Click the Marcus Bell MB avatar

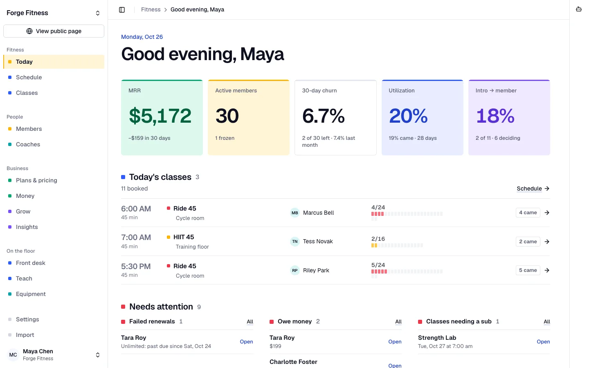tap(295, 213)
